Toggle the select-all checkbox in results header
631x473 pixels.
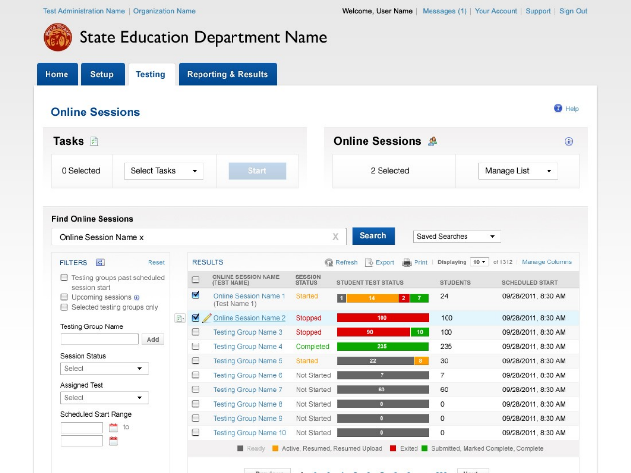coord(196,279)
